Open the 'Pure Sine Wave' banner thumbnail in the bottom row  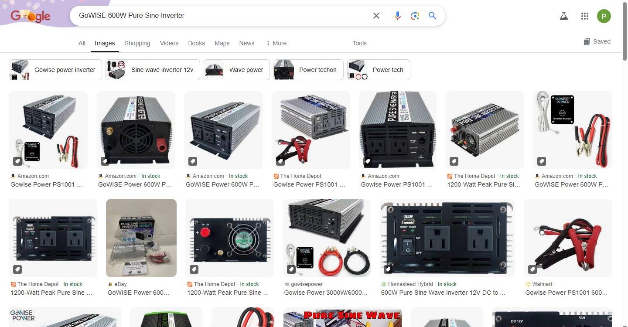click(x=342, y=317)
